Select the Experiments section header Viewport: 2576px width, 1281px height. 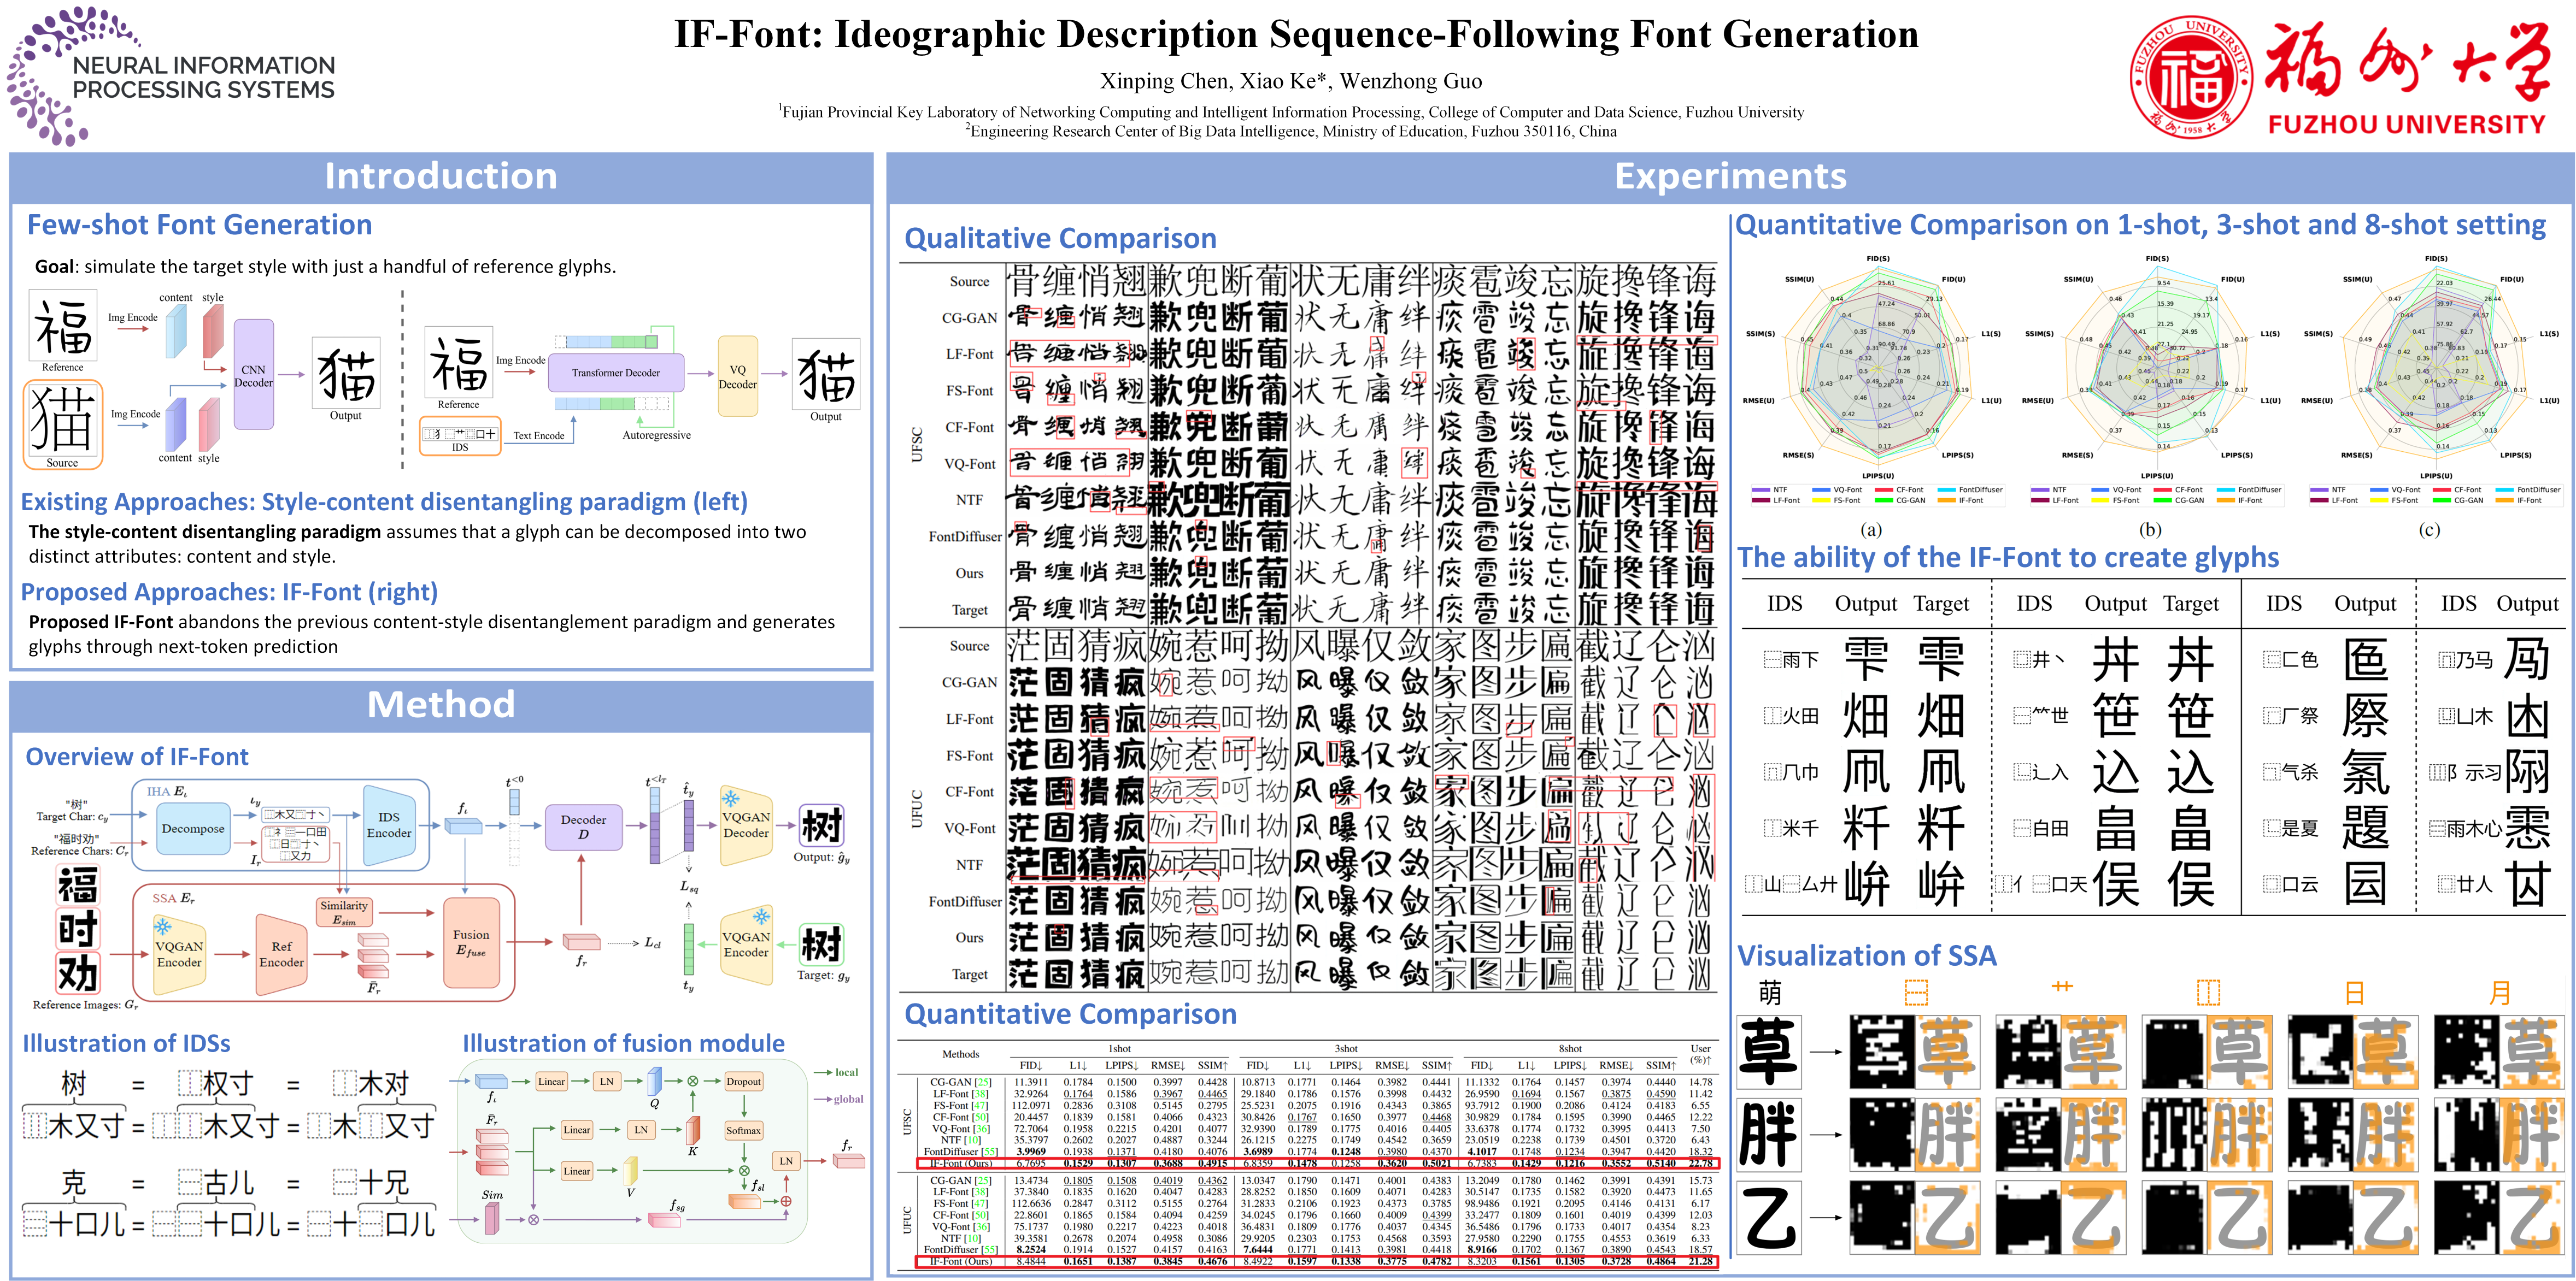click(1730, 177)
